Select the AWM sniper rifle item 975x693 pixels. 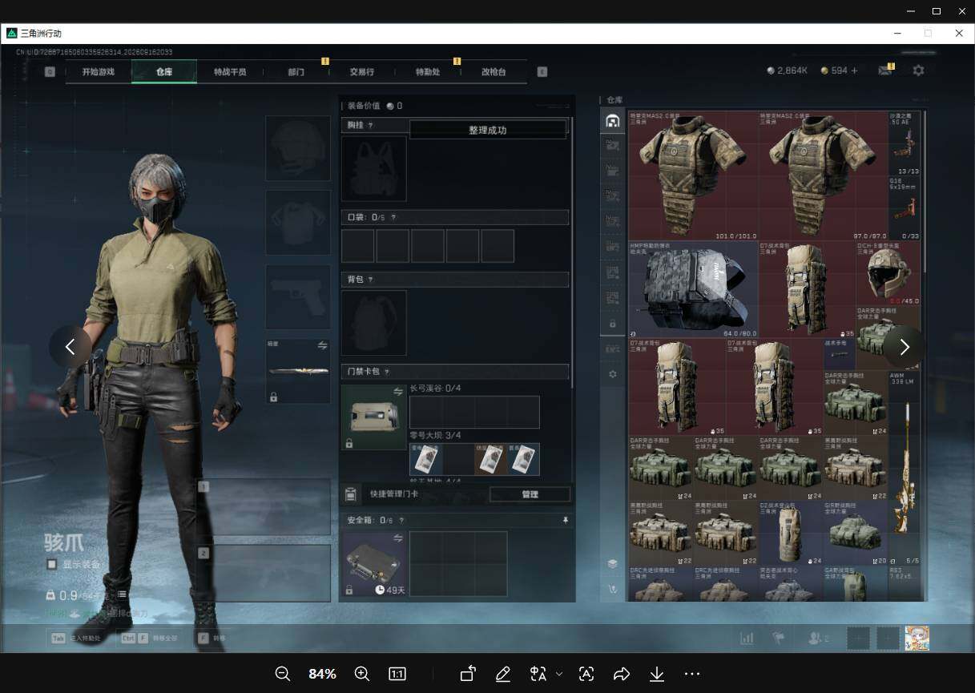click(x=905, y=468)
